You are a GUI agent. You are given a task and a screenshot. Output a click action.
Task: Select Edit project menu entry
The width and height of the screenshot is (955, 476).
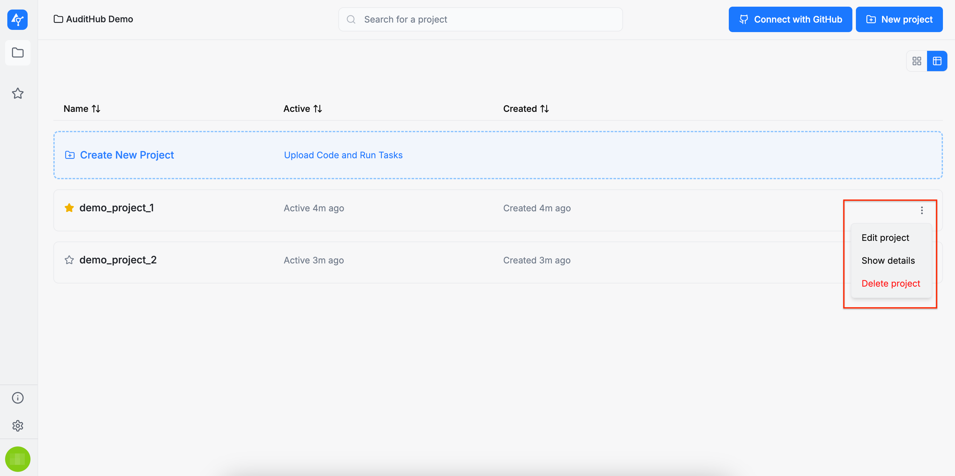click(885, 238)
